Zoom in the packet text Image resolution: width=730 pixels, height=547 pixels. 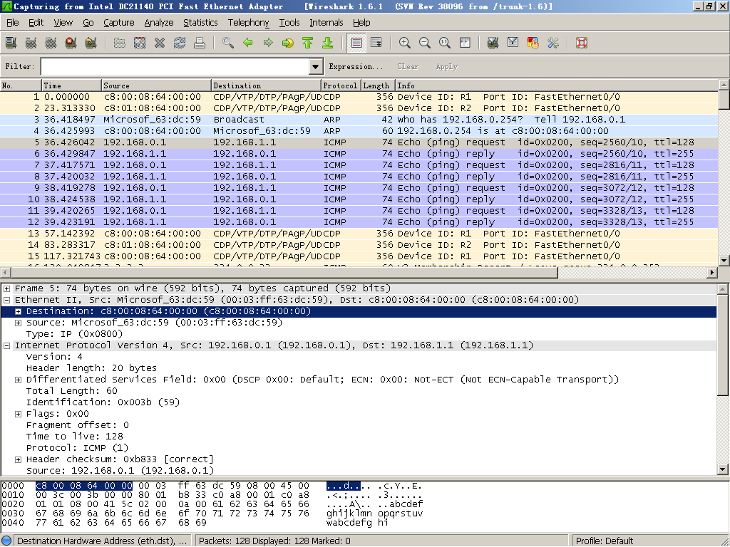click(x=405, y=43)
